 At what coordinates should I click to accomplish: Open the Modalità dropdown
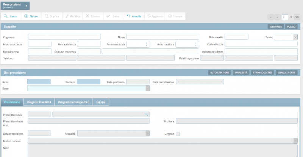click(x=147, y=133)
